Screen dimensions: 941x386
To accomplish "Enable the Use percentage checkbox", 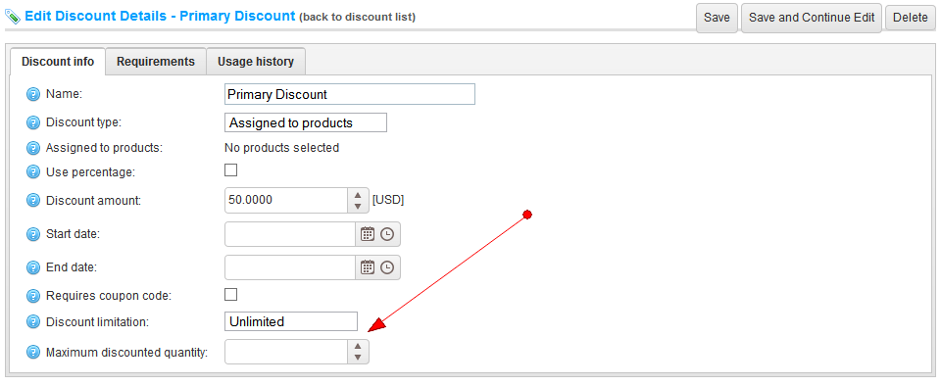I will tap(231, 170).
